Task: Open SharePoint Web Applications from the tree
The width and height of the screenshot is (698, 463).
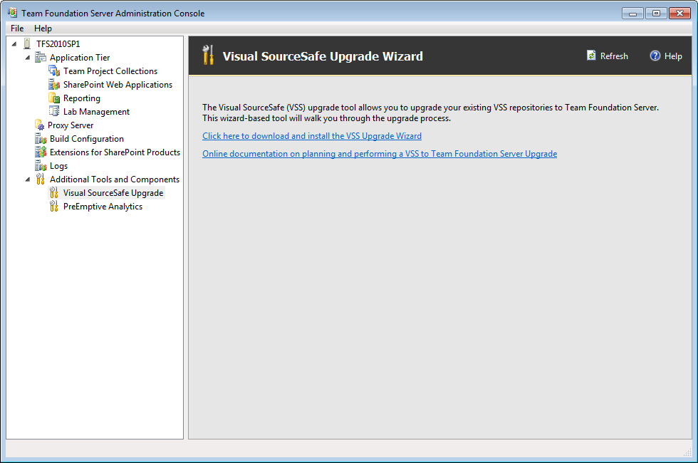Action: (x=53, y=84)
